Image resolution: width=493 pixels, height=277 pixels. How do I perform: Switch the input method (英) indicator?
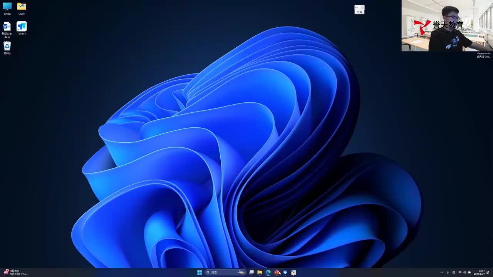[454, 272]
